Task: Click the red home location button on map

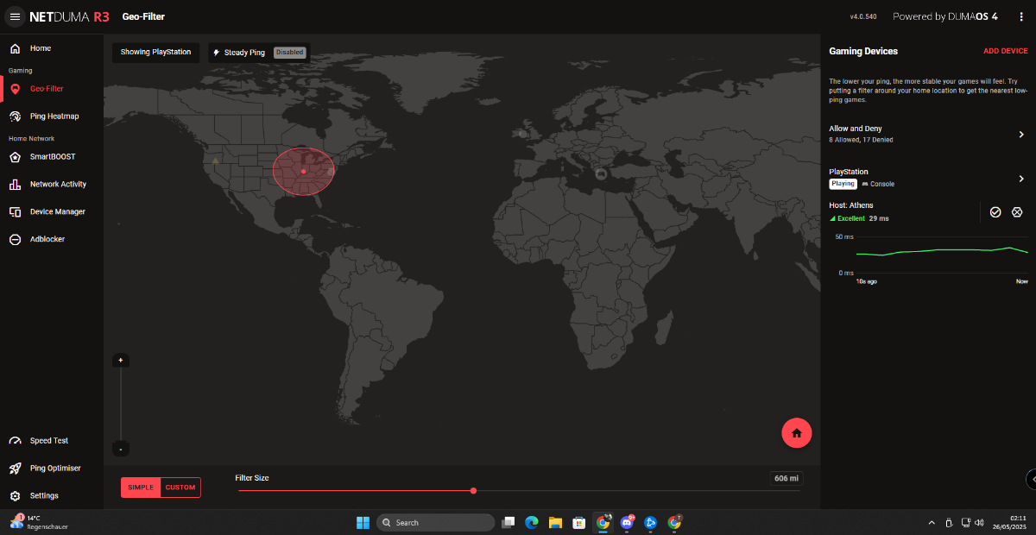Action: (x=796, y=432)
